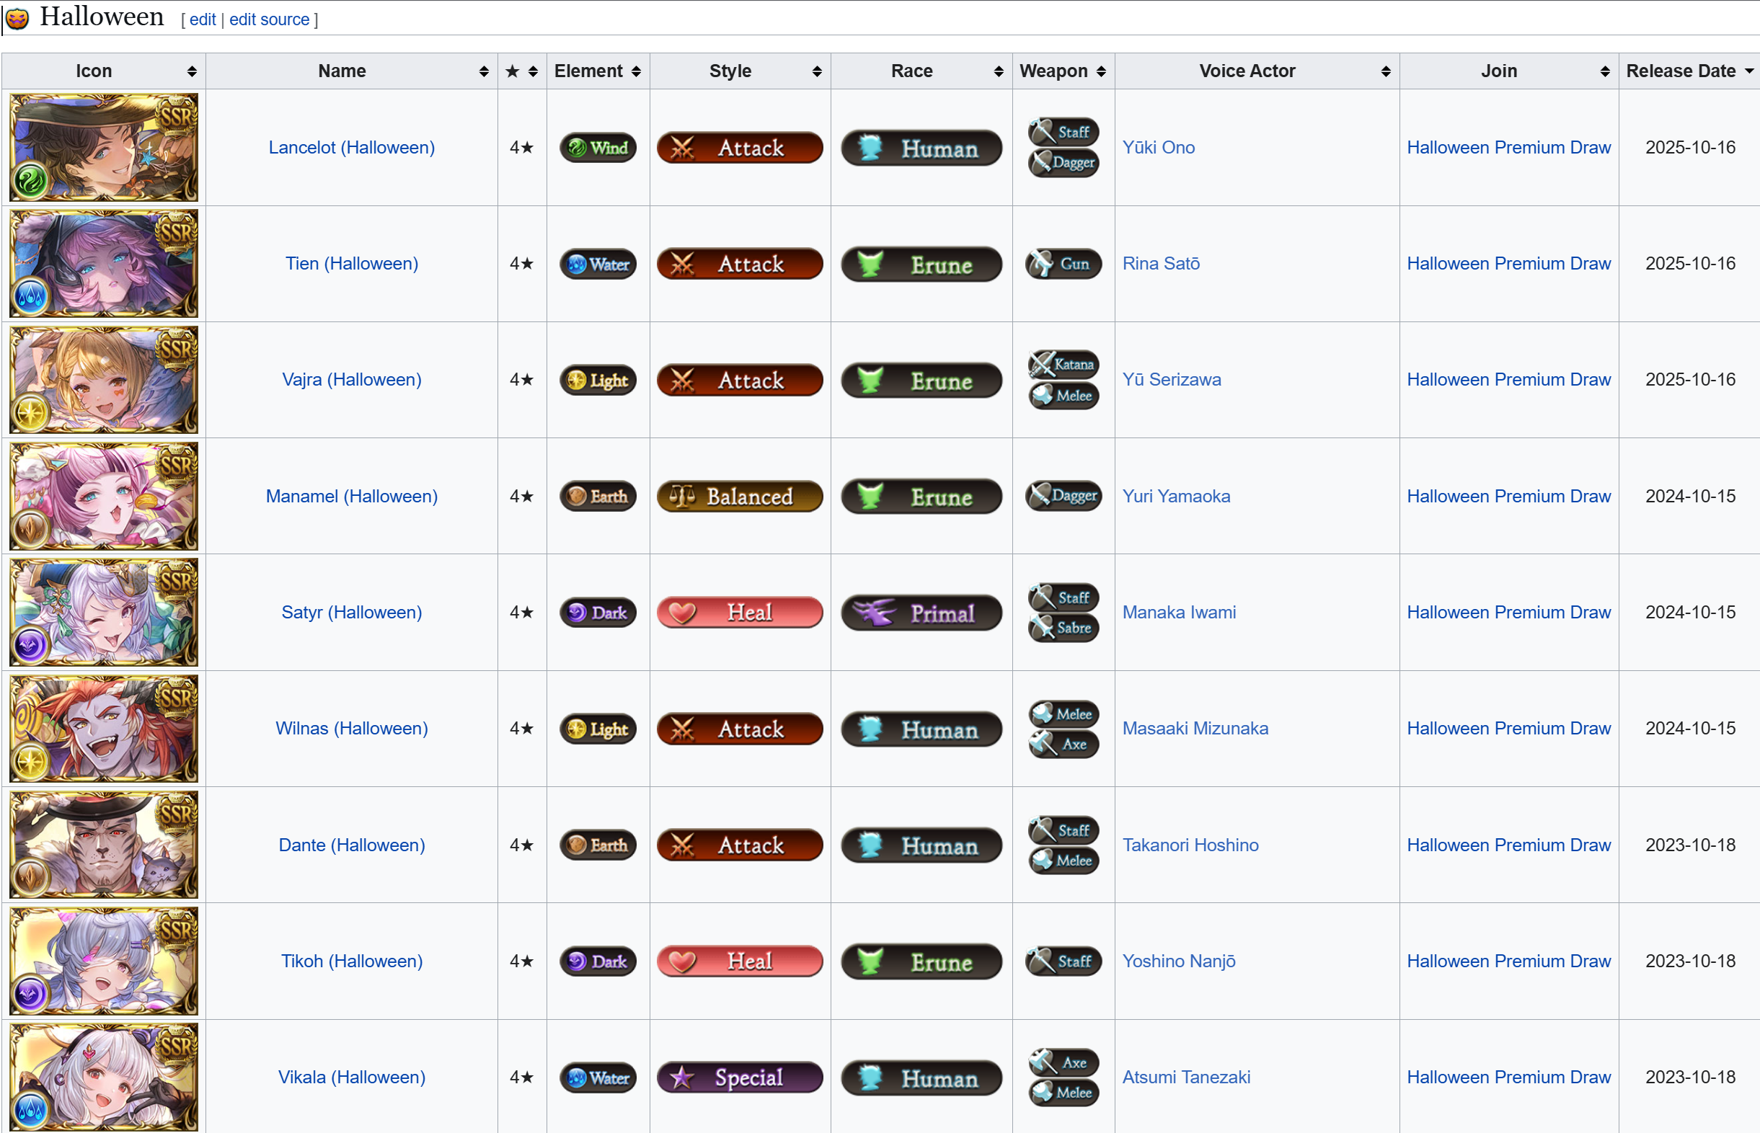Click the release date 2024-10-15 in Manamel's row
This screenshot has width=1760, height=1133.
1690,497
